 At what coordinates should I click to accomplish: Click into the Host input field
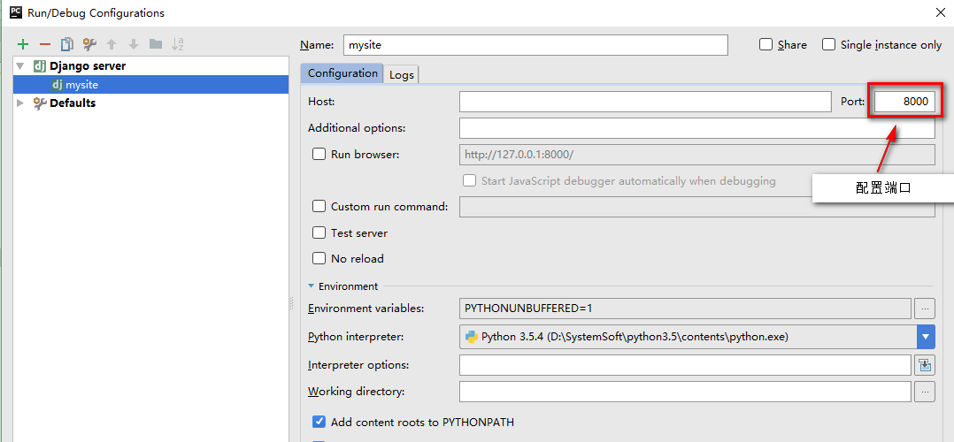645,102
